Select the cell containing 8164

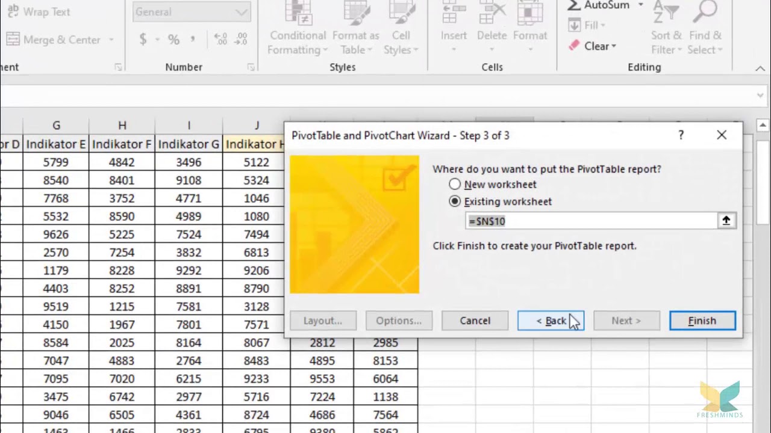(189, 342)
